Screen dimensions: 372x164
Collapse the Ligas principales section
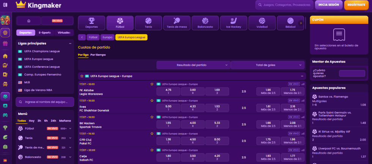tap(70, 44)
